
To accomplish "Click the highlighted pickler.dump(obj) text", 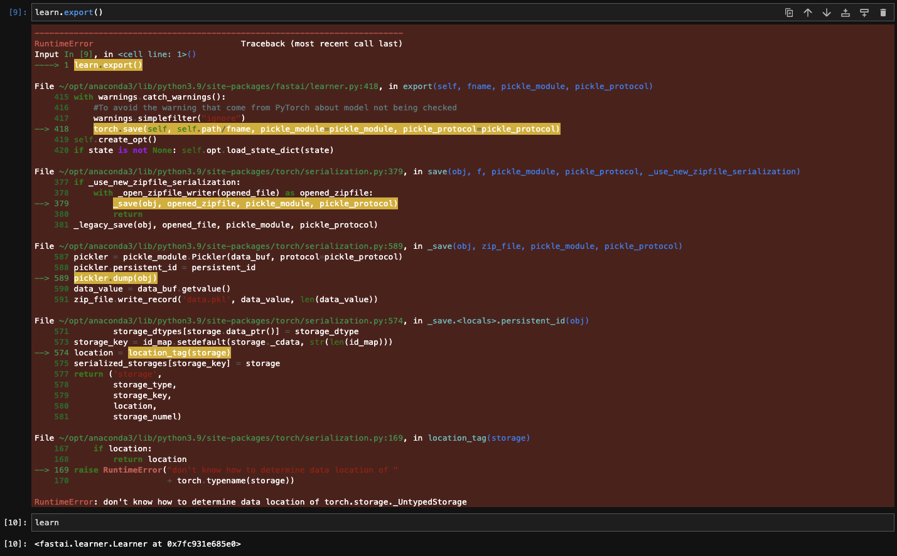I will point(115,278).
